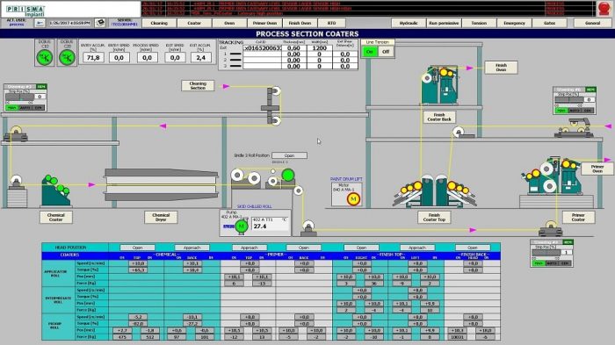This screenshot has height=345, width=615.
Task: Click Primer Back head position Open
Action: (304, 248)
